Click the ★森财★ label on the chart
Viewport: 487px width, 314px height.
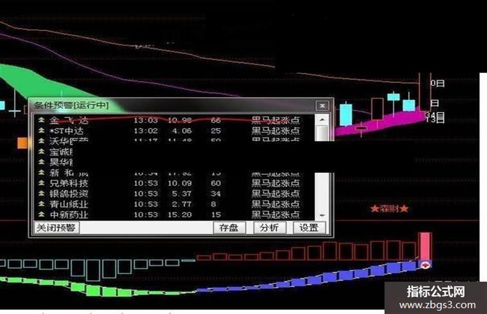389,209
